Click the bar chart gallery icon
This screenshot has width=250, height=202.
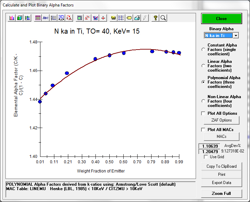[x=12, y=18]
